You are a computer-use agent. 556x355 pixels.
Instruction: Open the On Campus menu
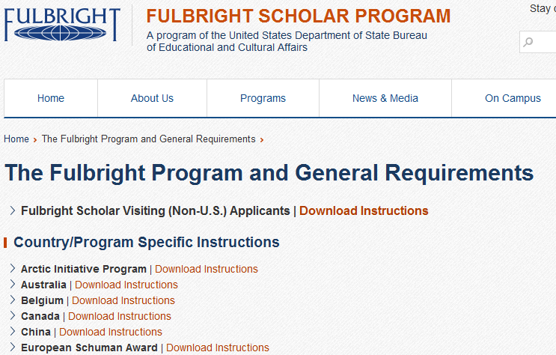click(513, 98)
